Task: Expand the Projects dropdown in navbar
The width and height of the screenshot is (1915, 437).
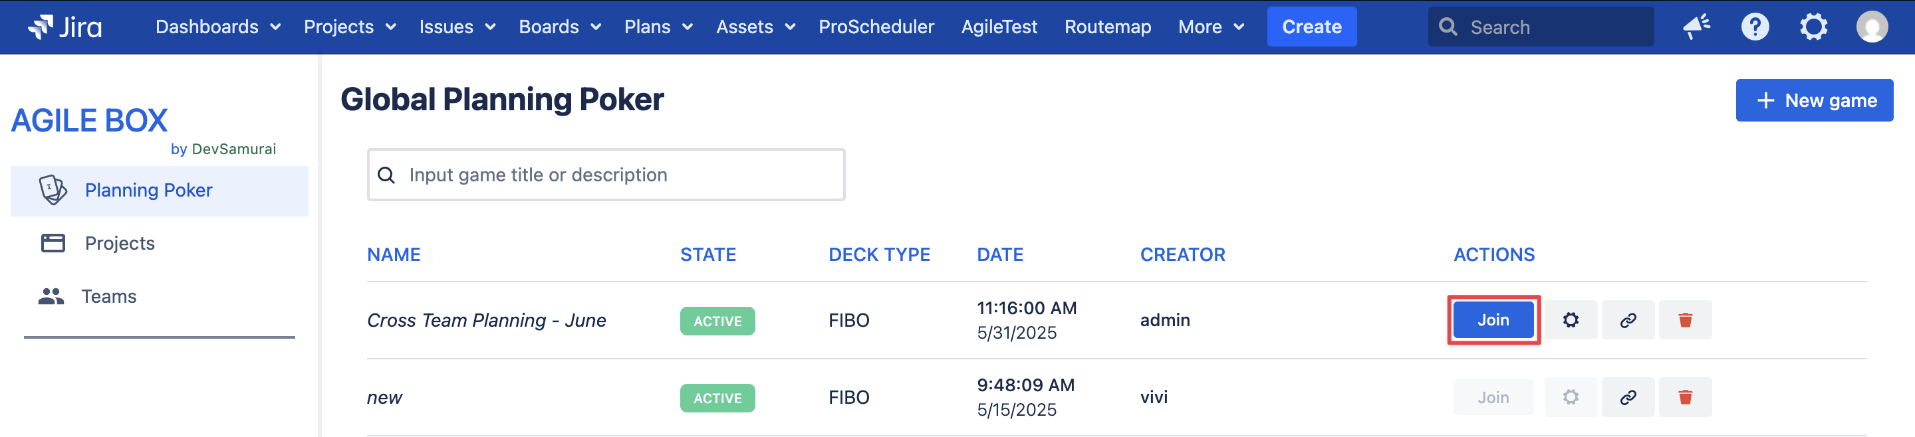Action: tap(349, 27)
